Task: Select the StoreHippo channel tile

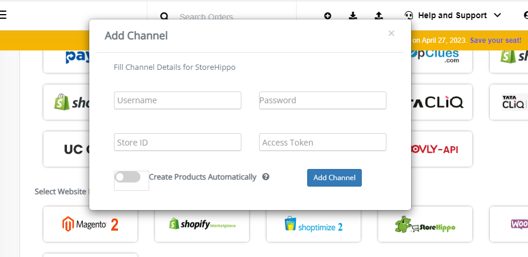Action: pyautogui.click(x=425, y=224)
